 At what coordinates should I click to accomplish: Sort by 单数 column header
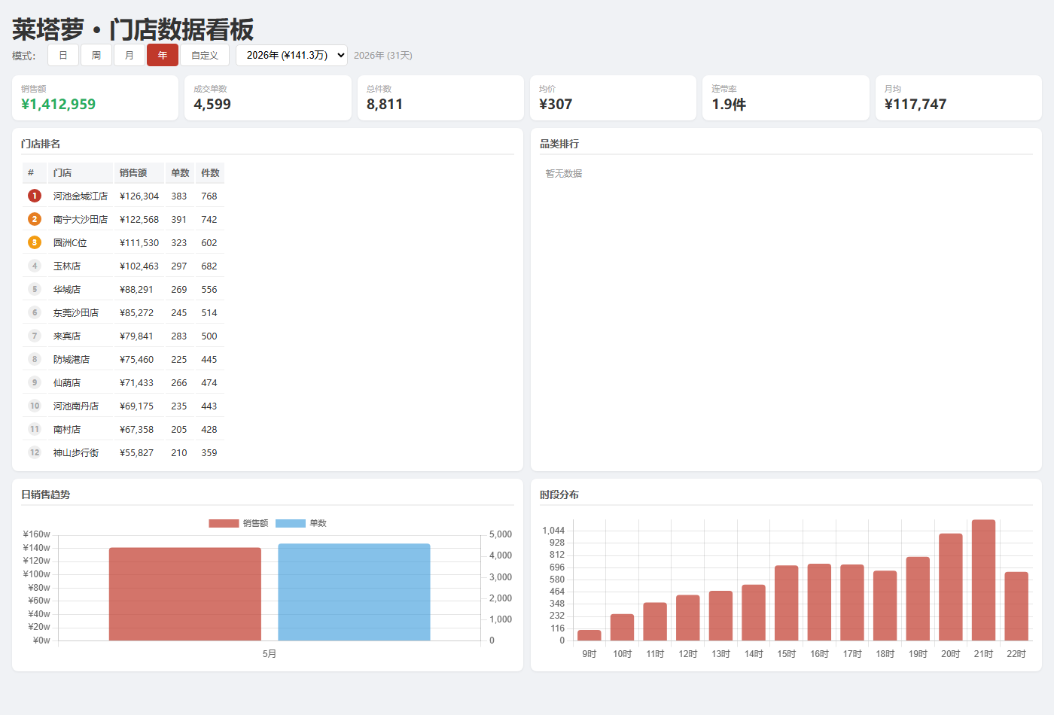pyautogui.click(x=180, y=173)
